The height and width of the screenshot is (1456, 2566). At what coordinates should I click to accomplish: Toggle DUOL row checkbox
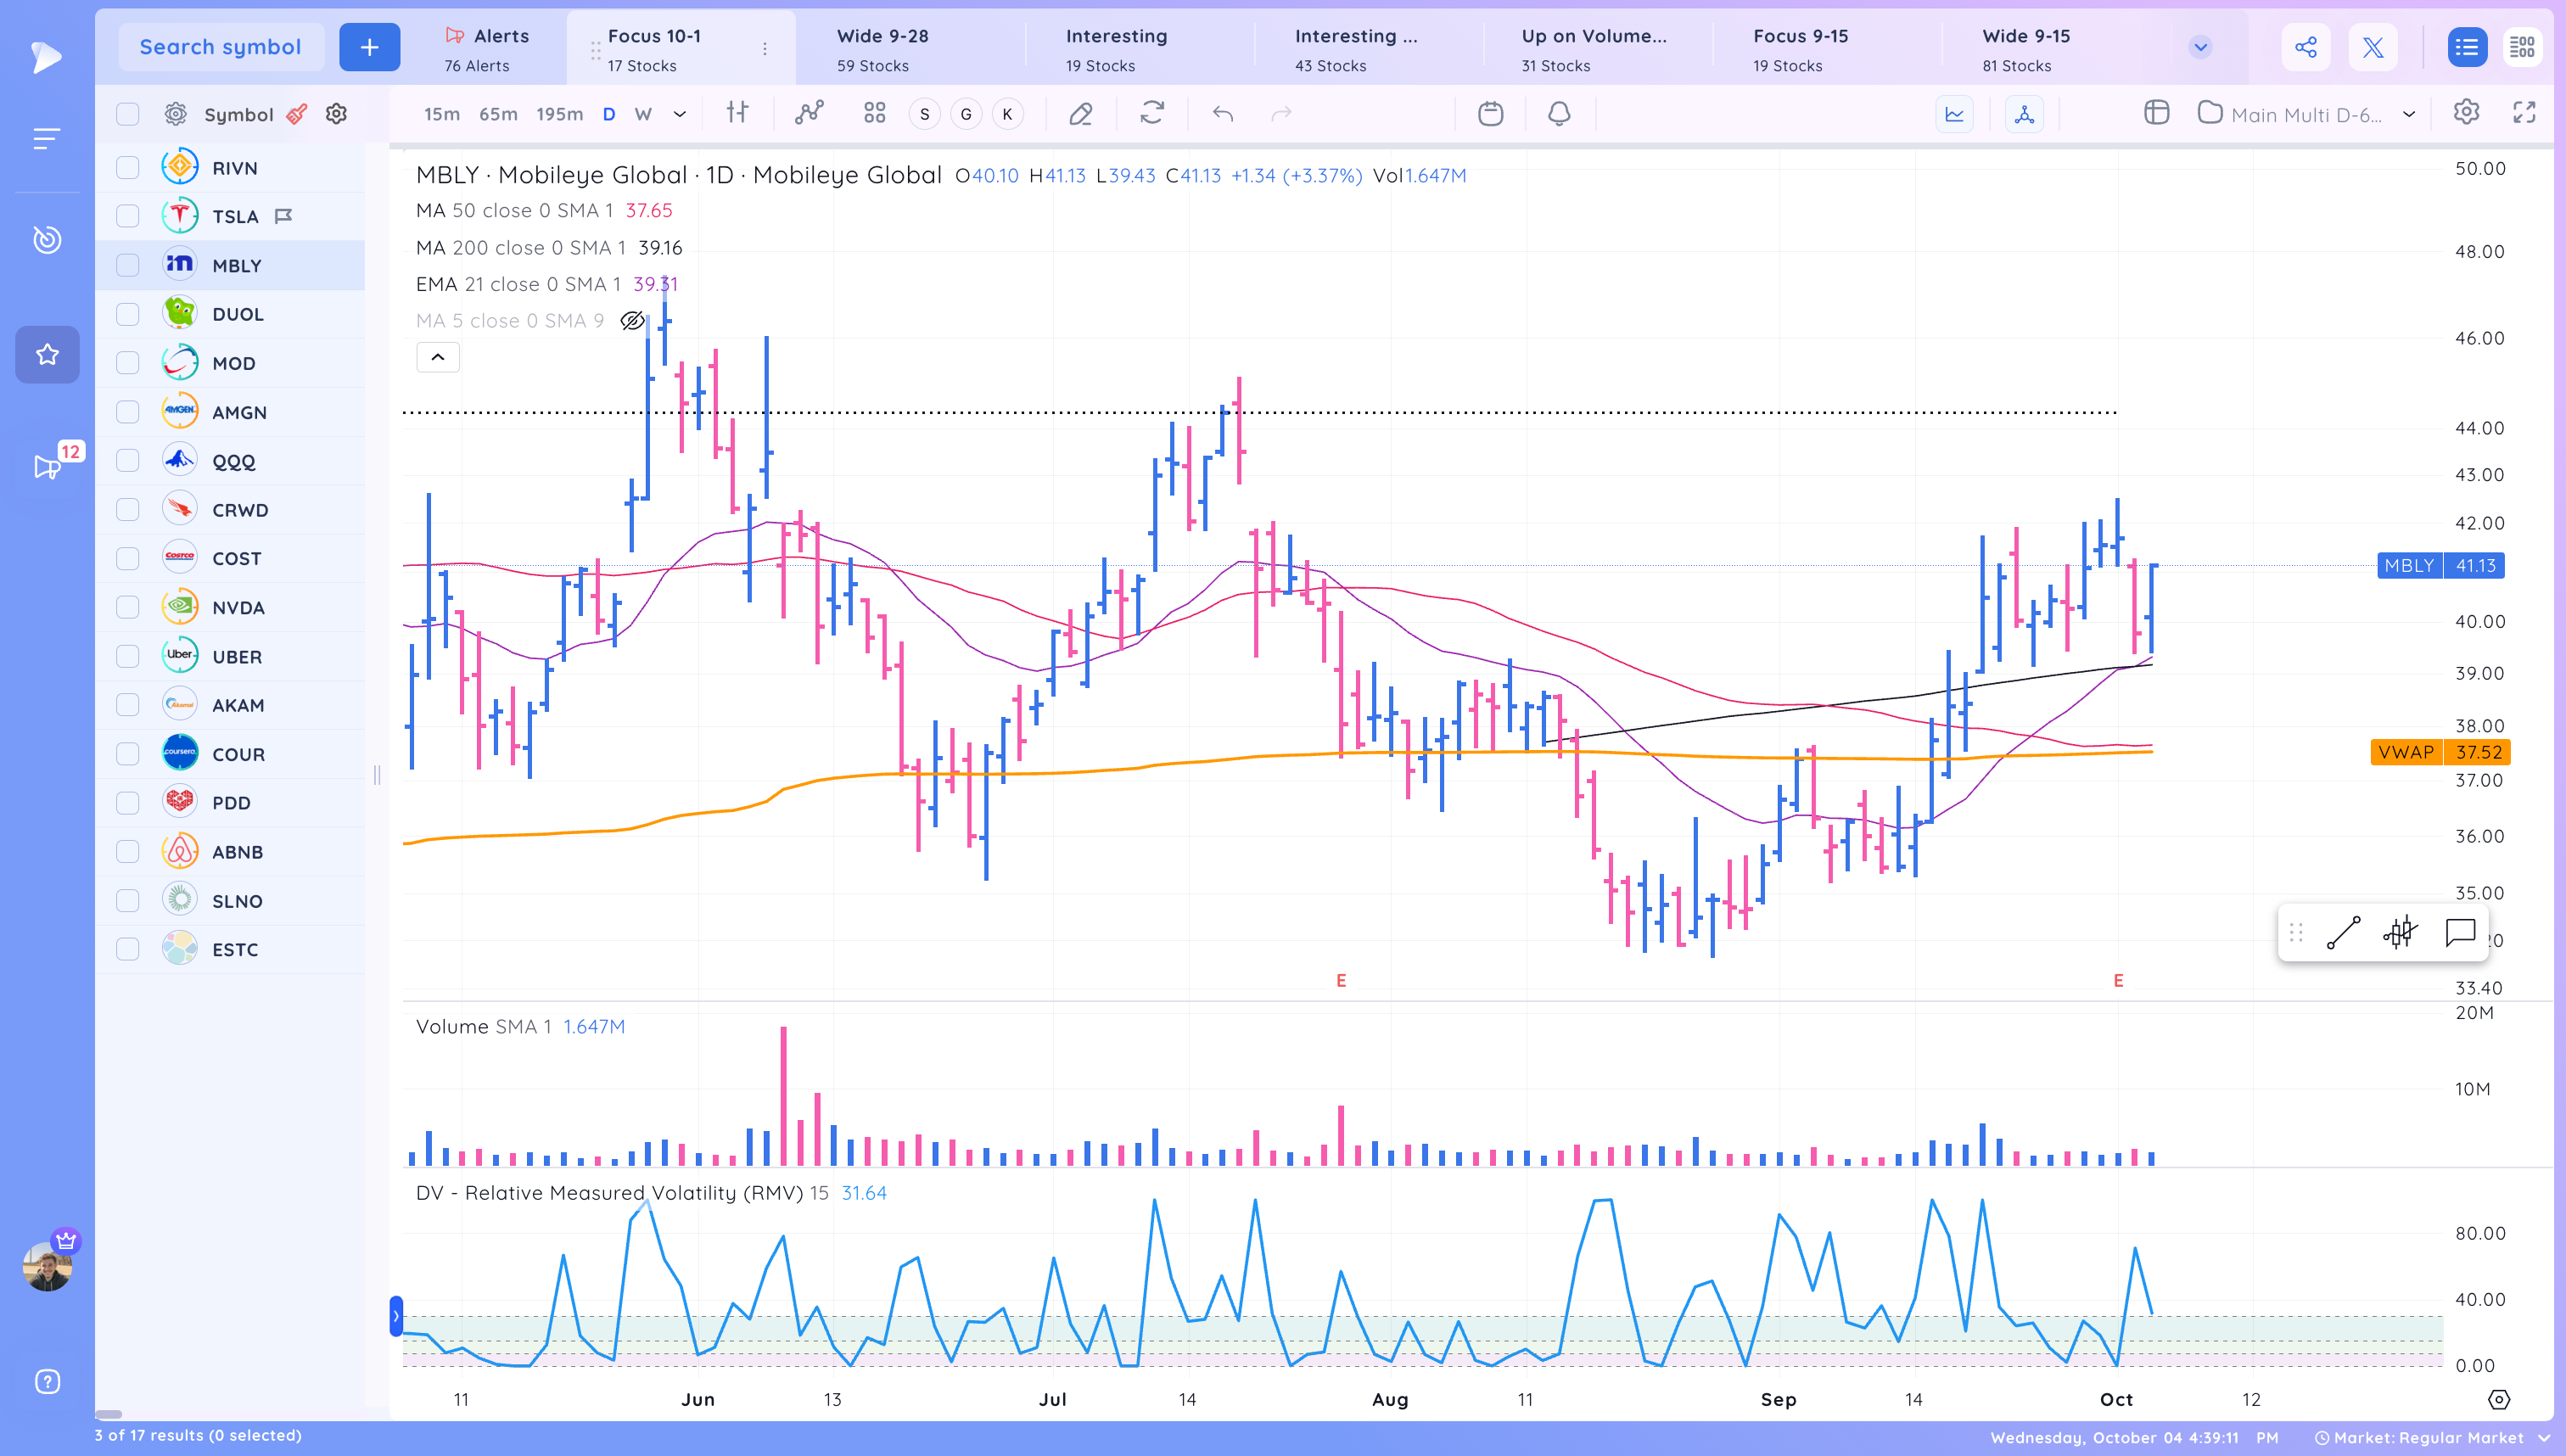click(128, 314)
